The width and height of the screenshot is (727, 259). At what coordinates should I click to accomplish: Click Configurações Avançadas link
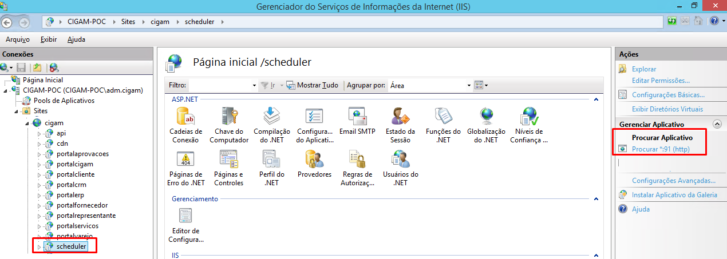coord(673,181)
